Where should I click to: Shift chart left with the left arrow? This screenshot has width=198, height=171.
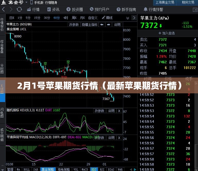(102, 25)
